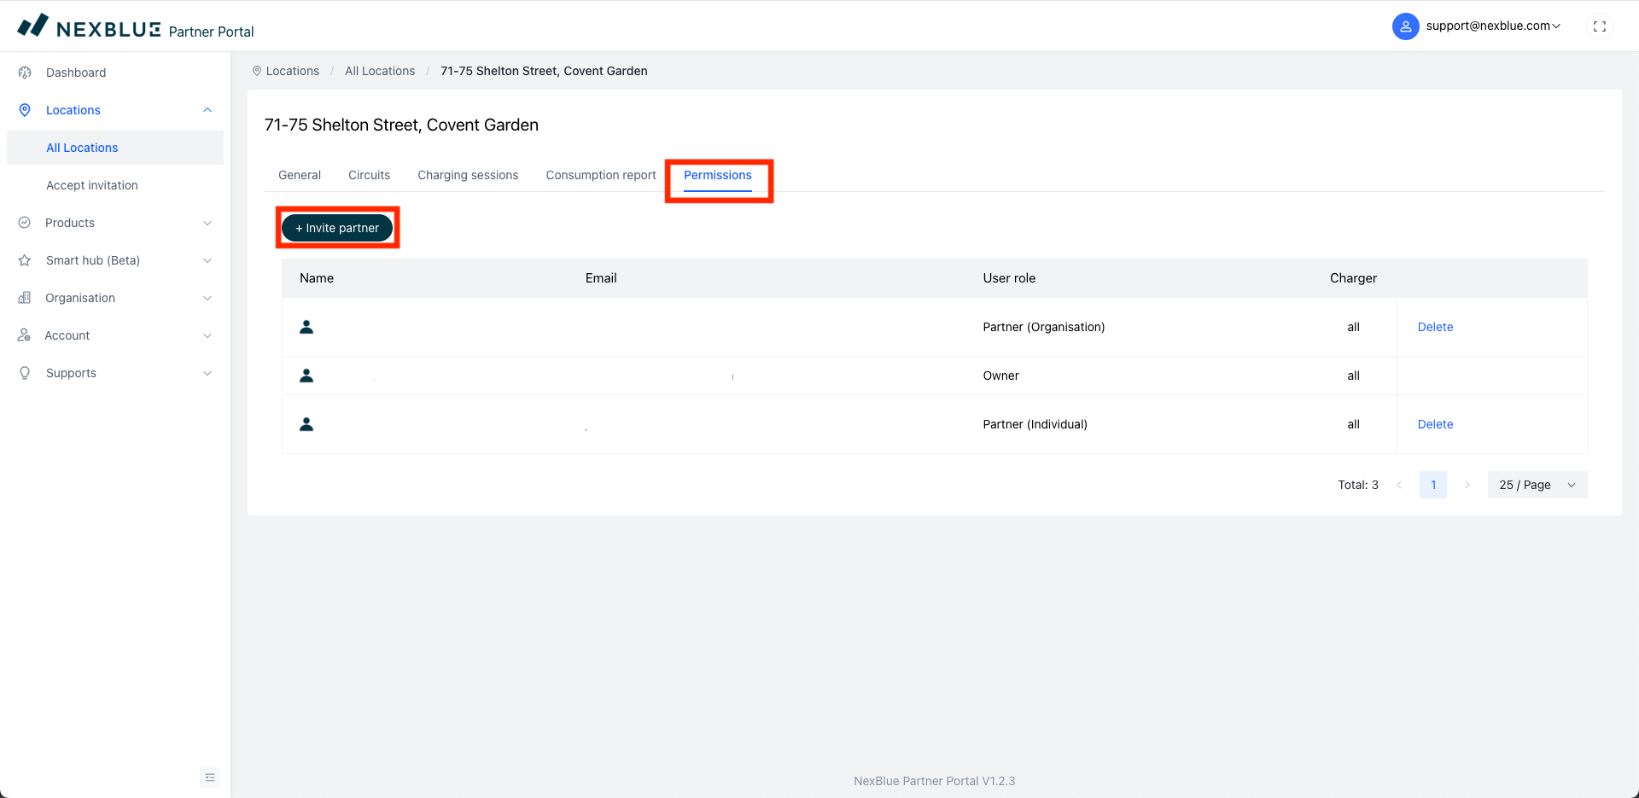1639x798 pixels.
Task: Open Accept invitation in sidebar
Action: [92, 185]
